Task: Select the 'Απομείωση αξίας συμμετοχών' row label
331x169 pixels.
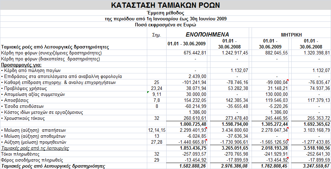Action: click(32, 94)
